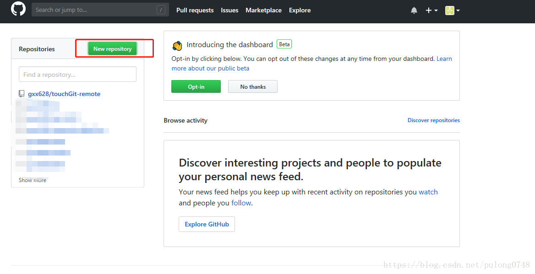Open Learn more about public beta link
The image size is (535, 274).
point(210,68)
